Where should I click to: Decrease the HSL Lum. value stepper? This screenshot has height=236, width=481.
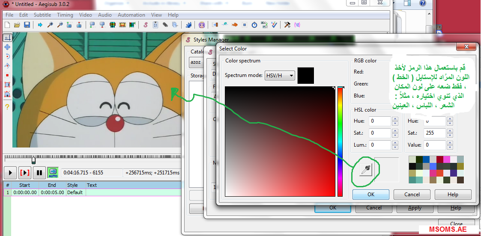(x=395, y=147)
